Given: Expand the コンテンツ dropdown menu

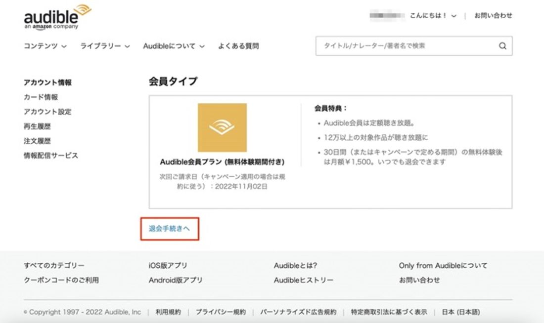Looking at the screenshot, I should (45, 46).
